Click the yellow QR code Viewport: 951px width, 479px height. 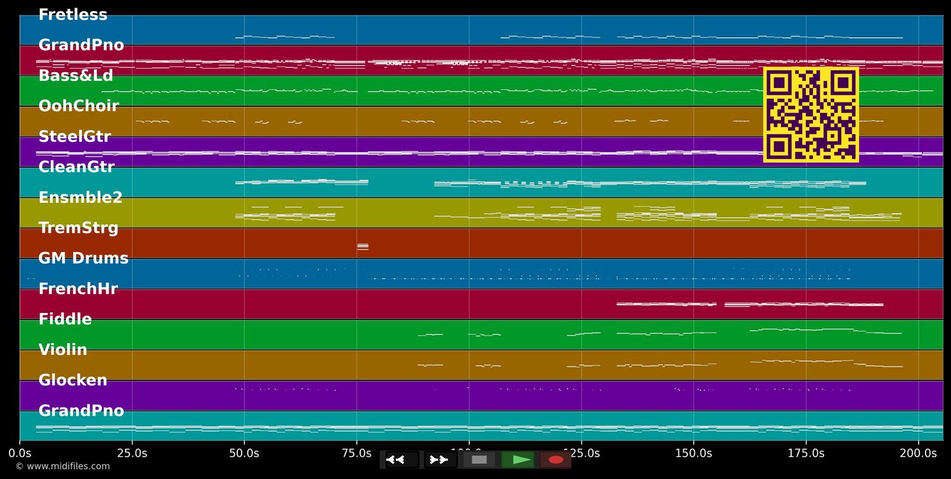812,115
